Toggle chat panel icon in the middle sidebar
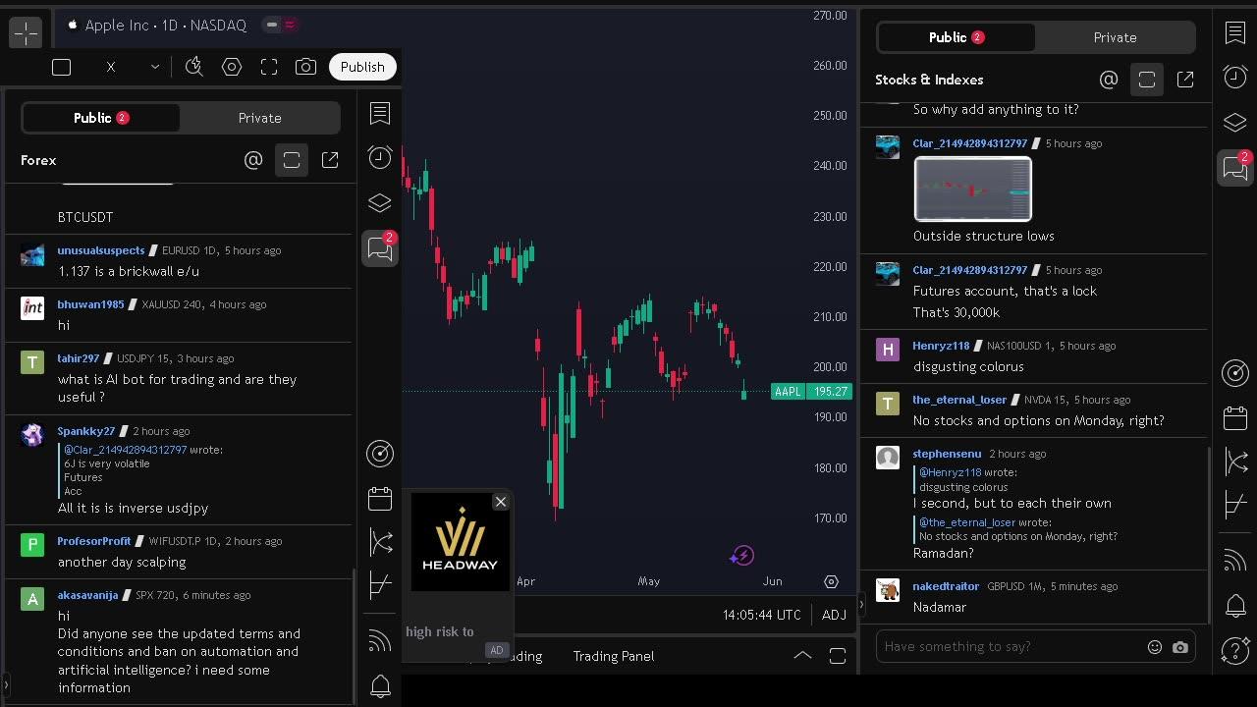The width and height of the screenshot is (1257, 707). point(380,248)
